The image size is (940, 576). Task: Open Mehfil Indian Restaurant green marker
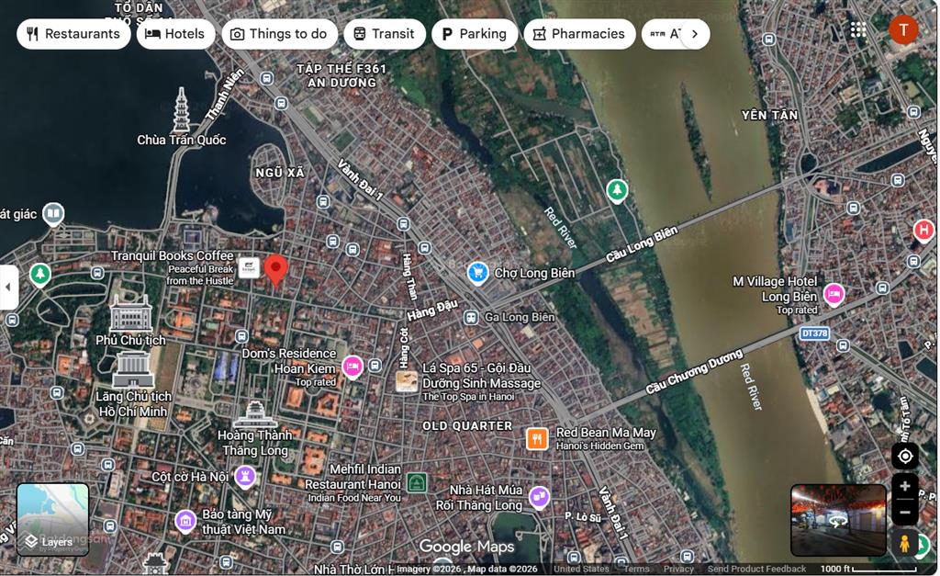417,481
